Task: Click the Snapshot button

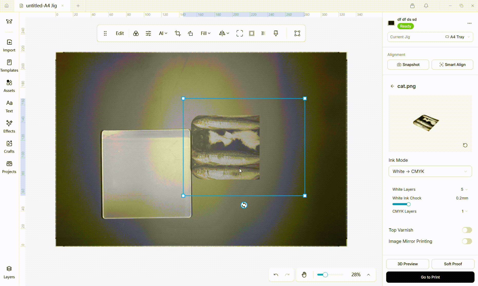Action: click(408, 65)
